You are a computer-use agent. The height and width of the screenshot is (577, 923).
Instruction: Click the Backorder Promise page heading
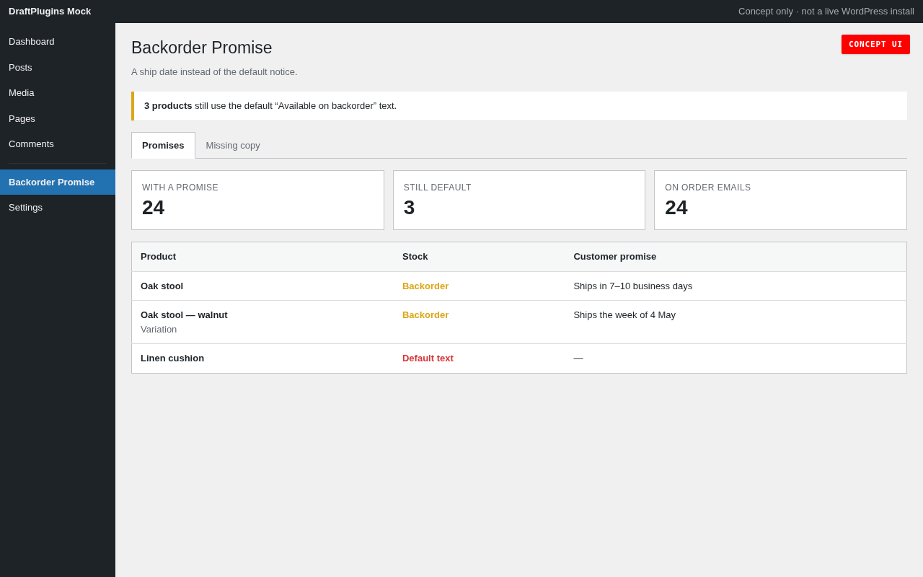tap(202, 48)
